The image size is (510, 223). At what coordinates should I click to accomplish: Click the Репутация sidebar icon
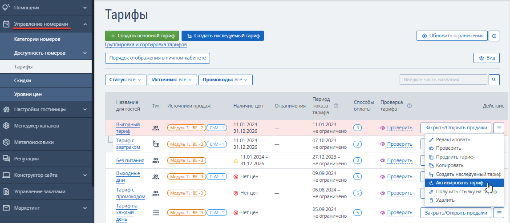6,159
